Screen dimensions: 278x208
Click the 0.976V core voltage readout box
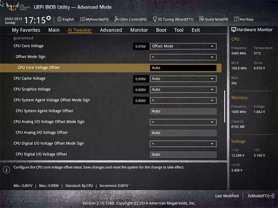(x=141, y=46)
